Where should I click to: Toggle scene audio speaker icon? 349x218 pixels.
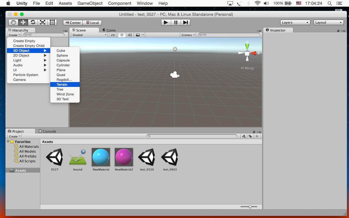click(x=130, y=35)
